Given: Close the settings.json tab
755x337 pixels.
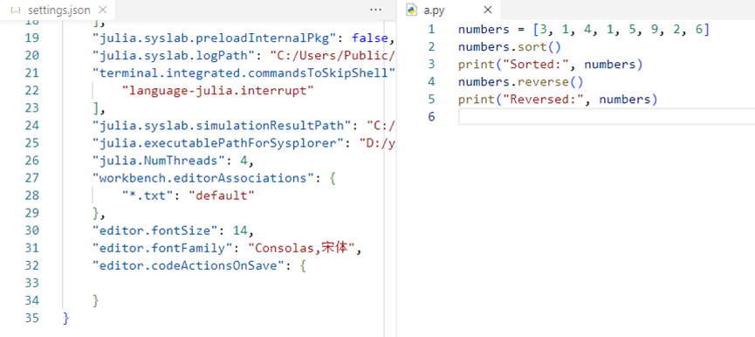Looking at the screenshot, I should 102,10.
